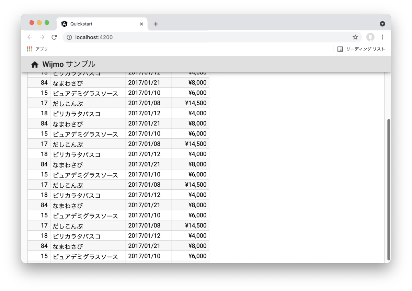Viewport: 412px width, 291px height.
Task: Click the back navigation arrow
Action: [30, 37]
